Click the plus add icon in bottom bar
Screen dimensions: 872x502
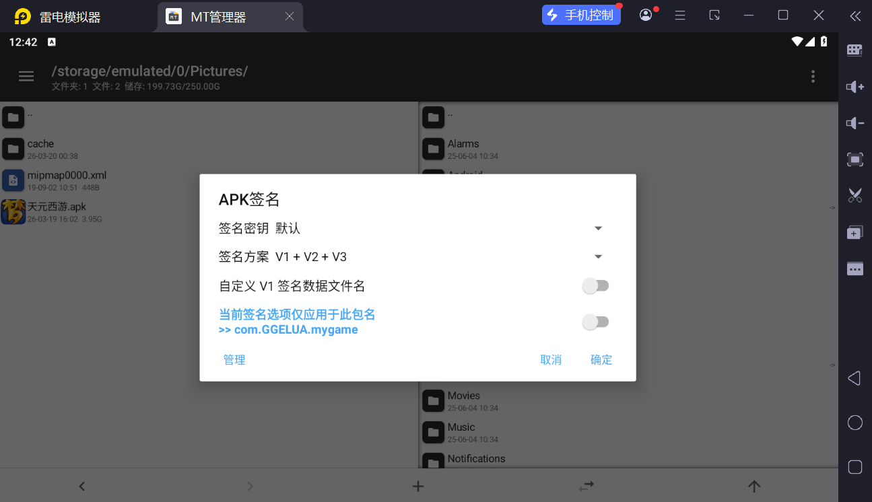[417, 486]
